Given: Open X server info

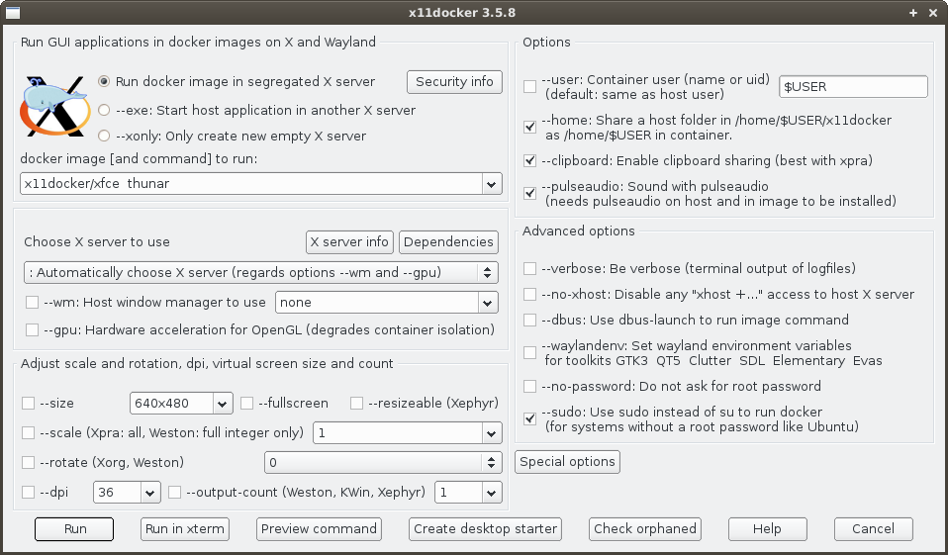Looking at the screenshot, I should [x=349, y=241].
